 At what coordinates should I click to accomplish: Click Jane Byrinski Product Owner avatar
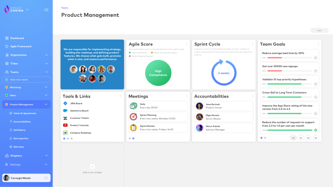(x=199, y=106)
